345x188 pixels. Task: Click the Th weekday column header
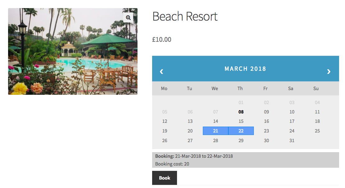240,89
